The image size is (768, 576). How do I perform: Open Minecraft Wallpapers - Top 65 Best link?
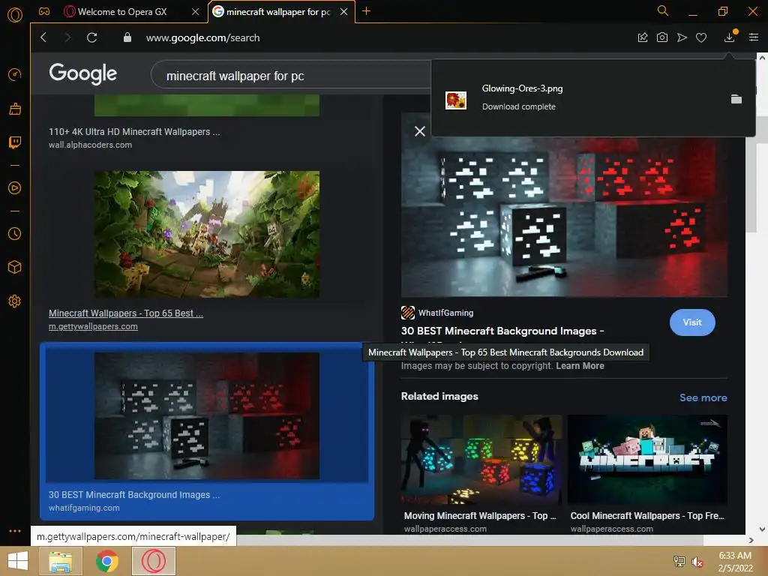click(x=126, y=313)
